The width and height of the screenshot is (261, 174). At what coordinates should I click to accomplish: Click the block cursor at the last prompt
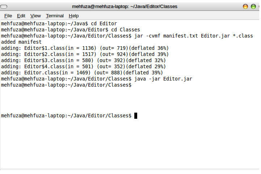tap(136, 116)
